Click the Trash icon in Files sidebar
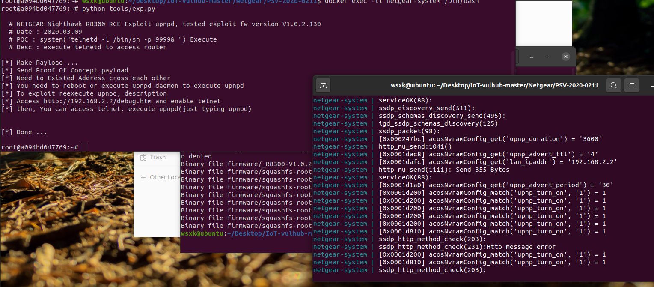This screenshot has width=654, height=287. click(143, 158)
